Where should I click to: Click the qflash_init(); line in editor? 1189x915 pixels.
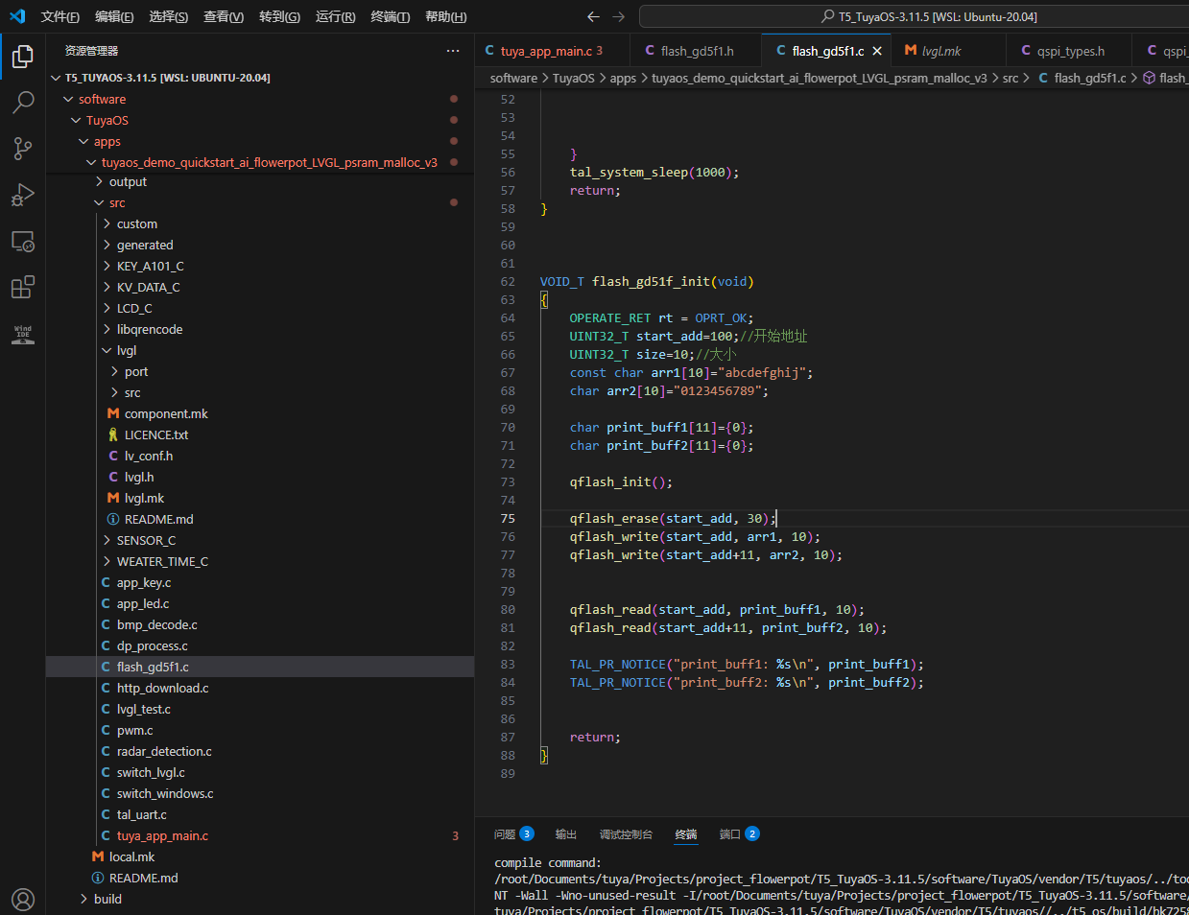(x=621, y=481)
